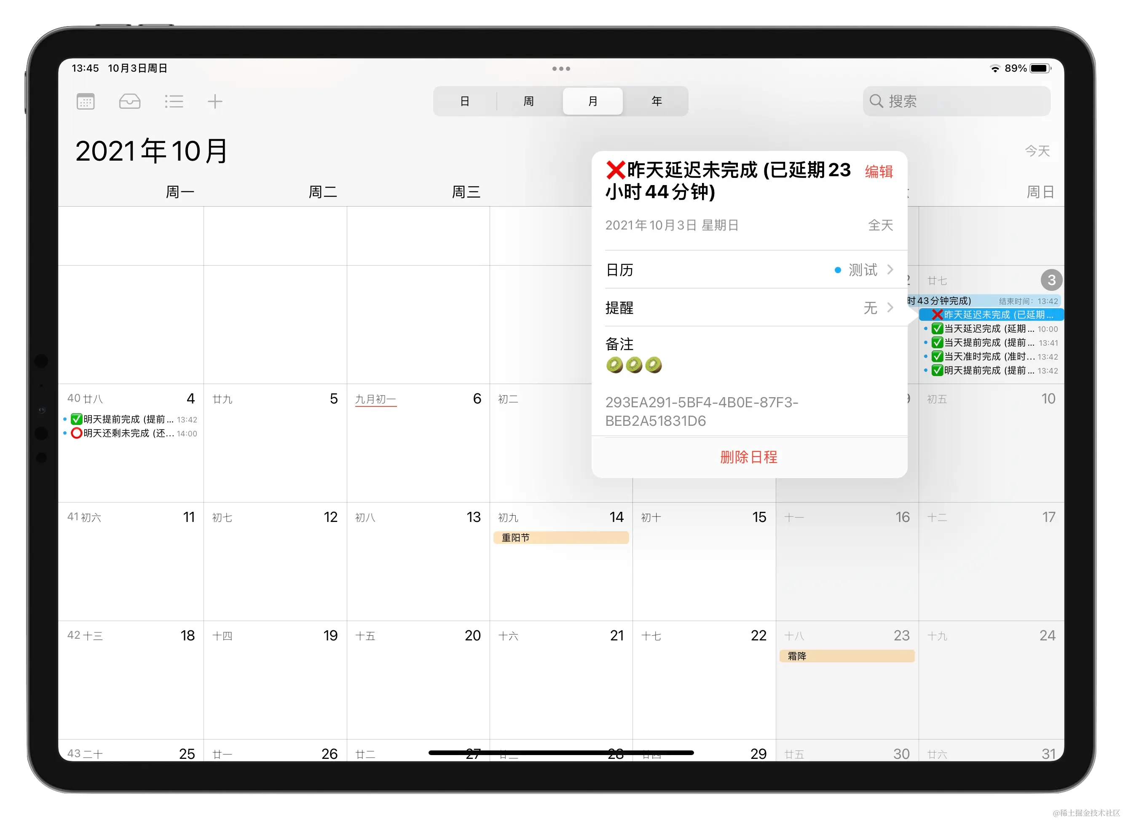Select the 测试 calendar blue dot
1123x820 pixels.
click(x=838, y=270)
